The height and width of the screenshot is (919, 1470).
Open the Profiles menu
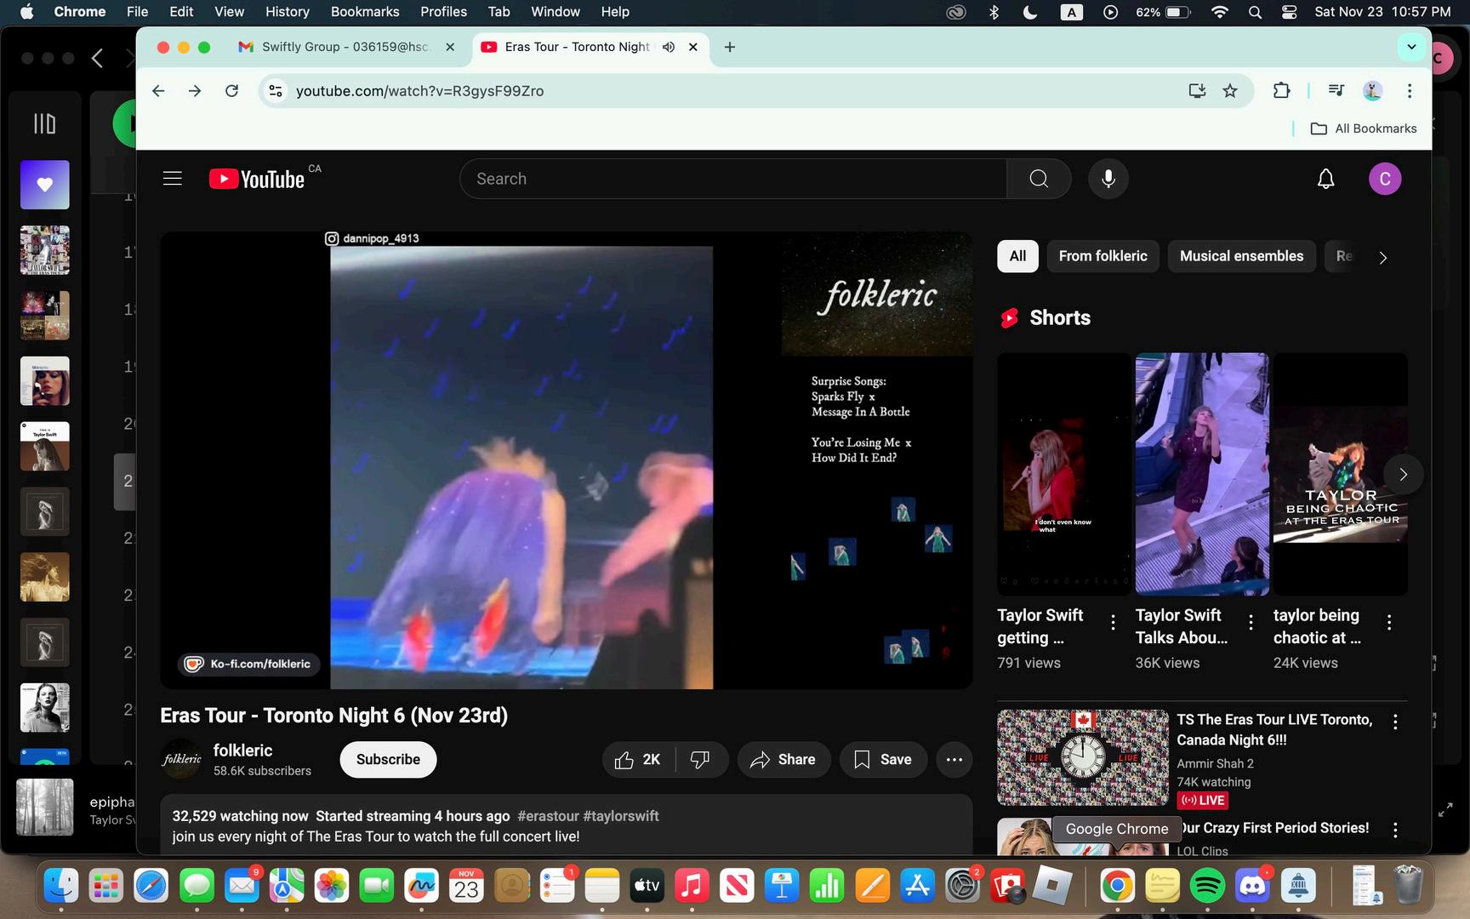(x=443, y=12)
